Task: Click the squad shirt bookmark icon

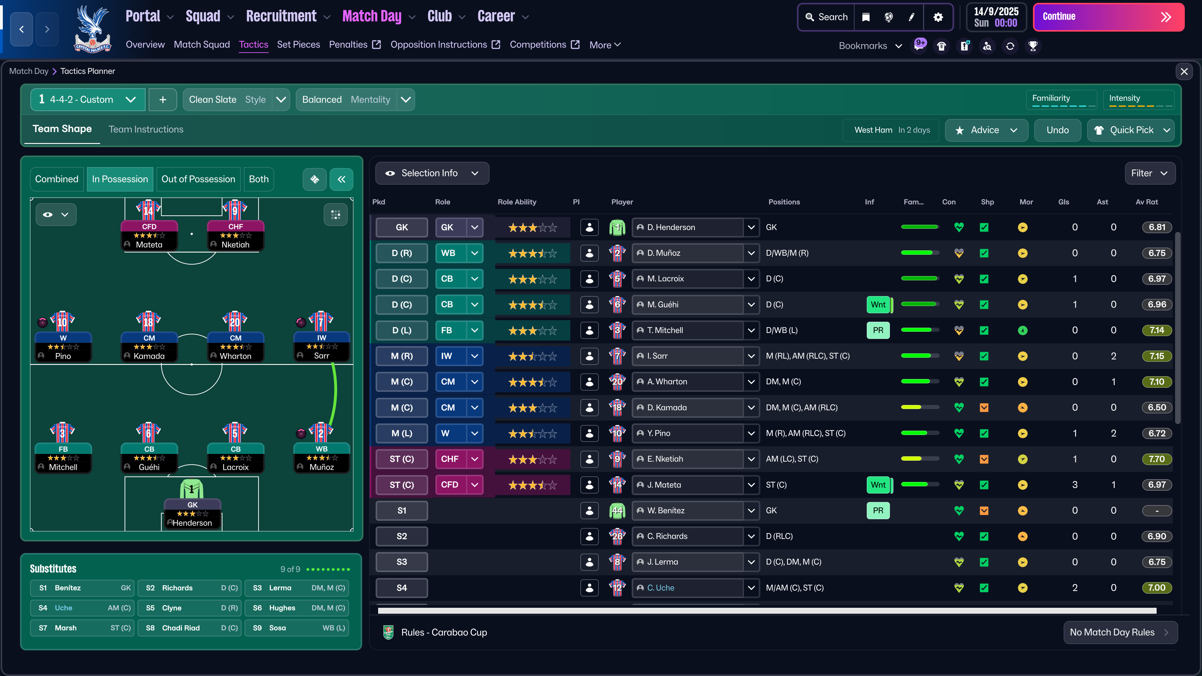Action: point(942,46)
